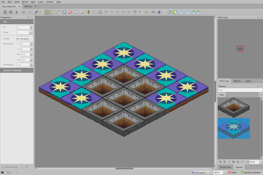
Task: Select the Bucket Fill tool
Action: pyautogui.click(x=59, y=12)
